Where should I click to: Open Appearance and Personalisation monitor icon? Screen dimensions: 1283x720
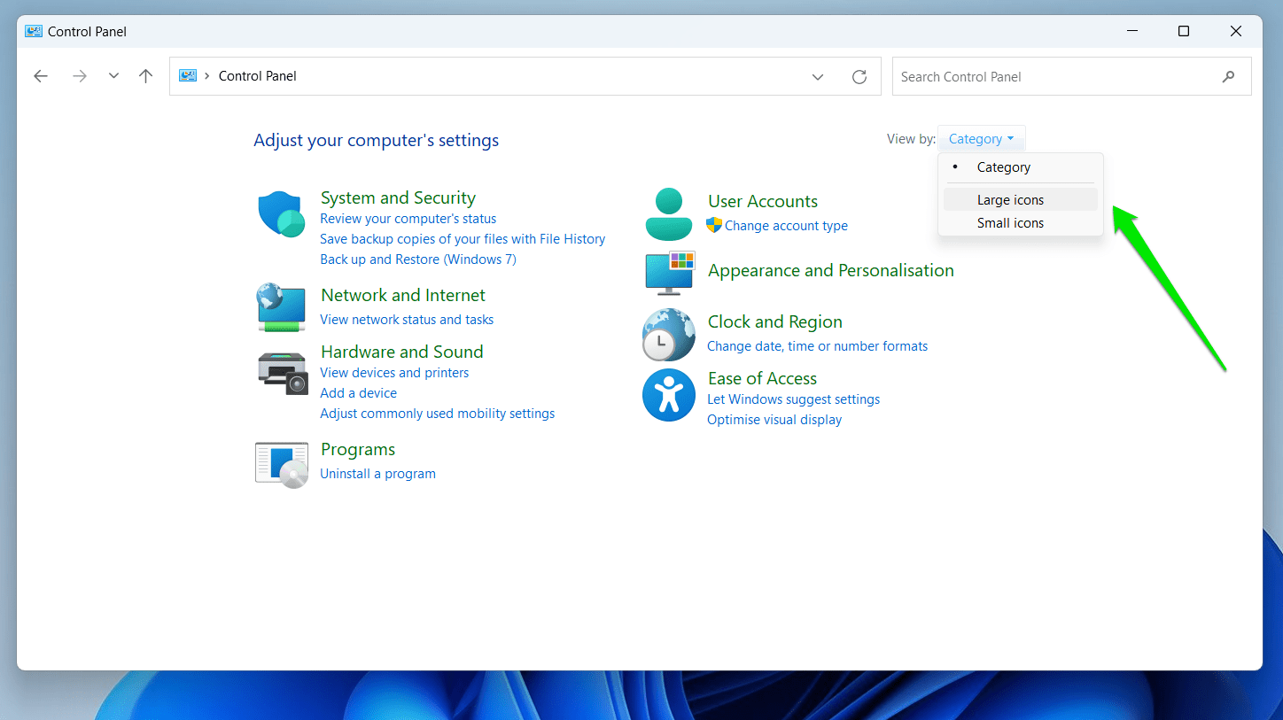coord(669,272)
